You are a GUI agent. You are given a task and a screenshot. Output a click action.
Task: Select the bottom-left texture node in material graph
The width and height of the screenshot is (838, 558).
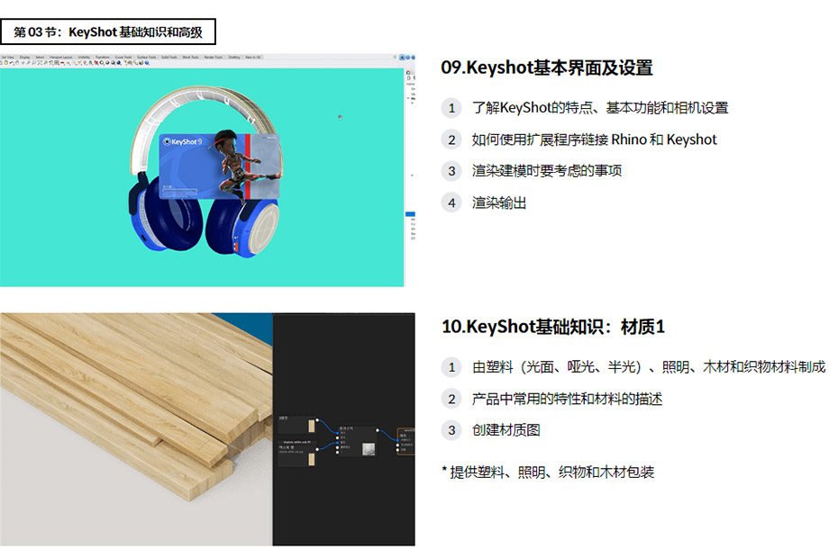coord(297,453)
